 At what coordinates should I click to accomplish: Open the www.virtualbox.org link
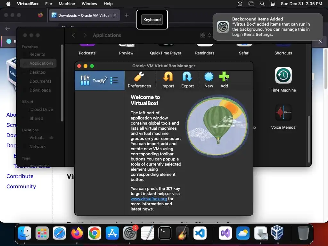149,199
